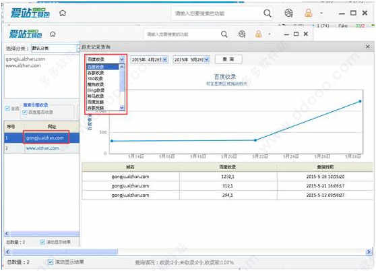The height and width of the screenshot is (271, 376).
Task: Toggle the checkbox under 搜索引擎收录
Action: [x=24, y=112]
